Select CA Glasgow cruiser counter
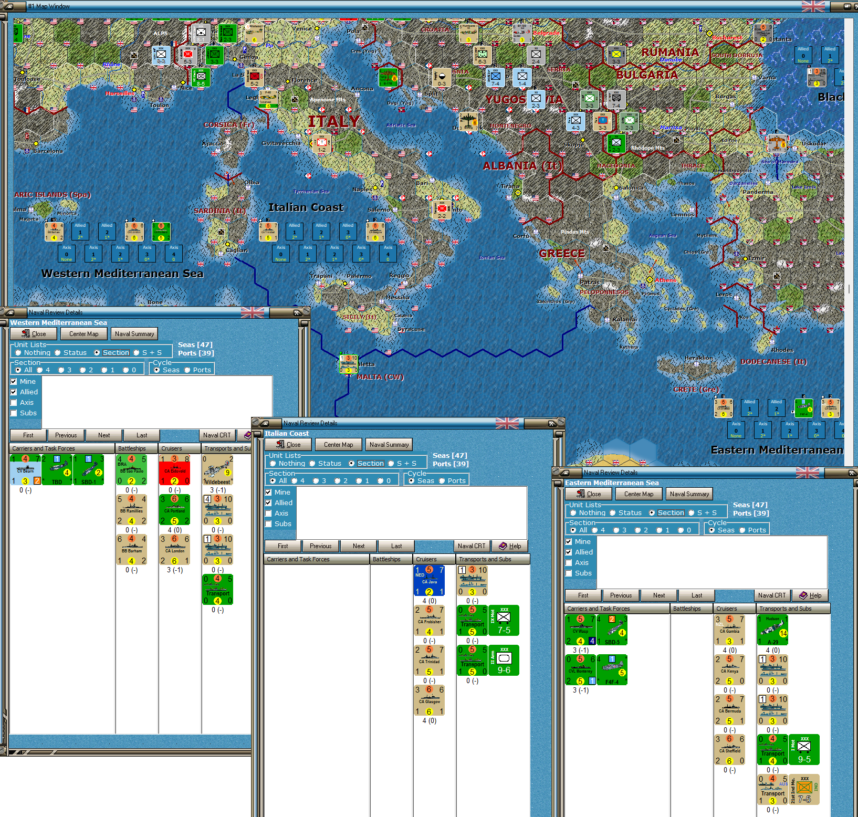The width and height of the screenshot is (858, 817). [x=430, y=700]
